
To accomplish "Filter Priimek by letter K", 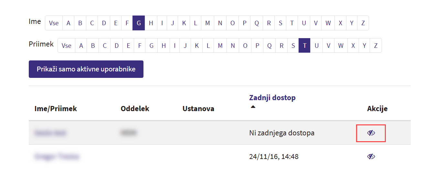I will [196, 46].
